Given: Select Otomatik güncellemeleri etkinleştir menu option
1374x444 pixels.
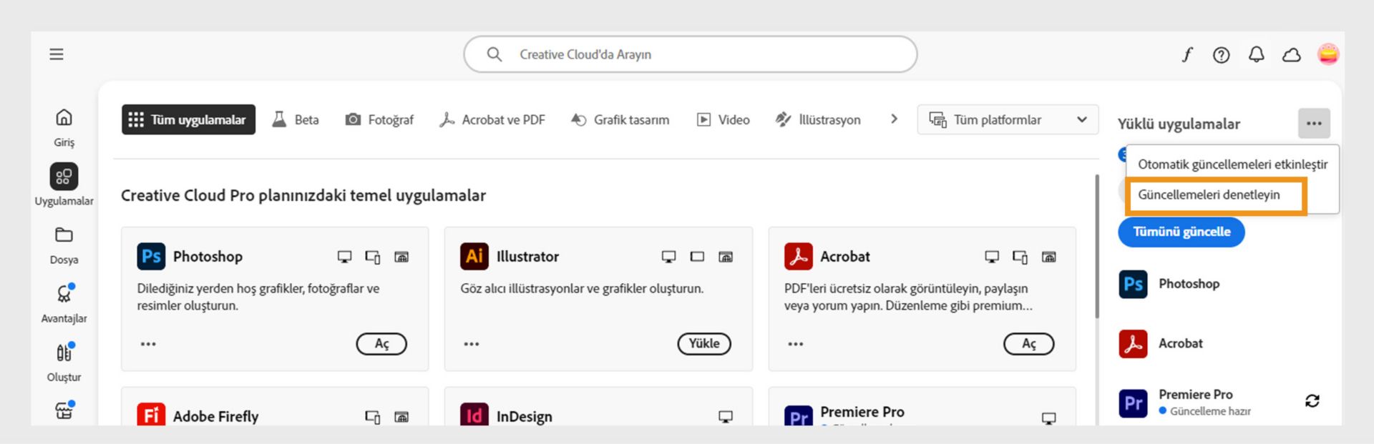Looking at the screenshot, I should coord(1232,164).
